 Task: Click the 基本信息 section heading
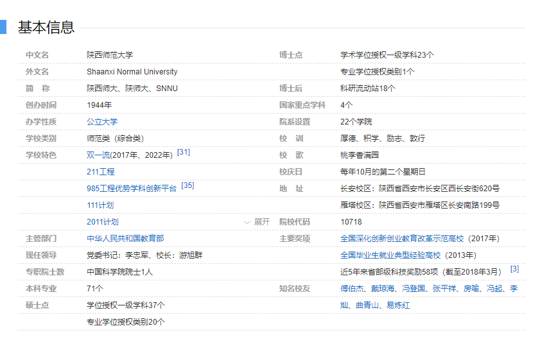pos(46,27)
